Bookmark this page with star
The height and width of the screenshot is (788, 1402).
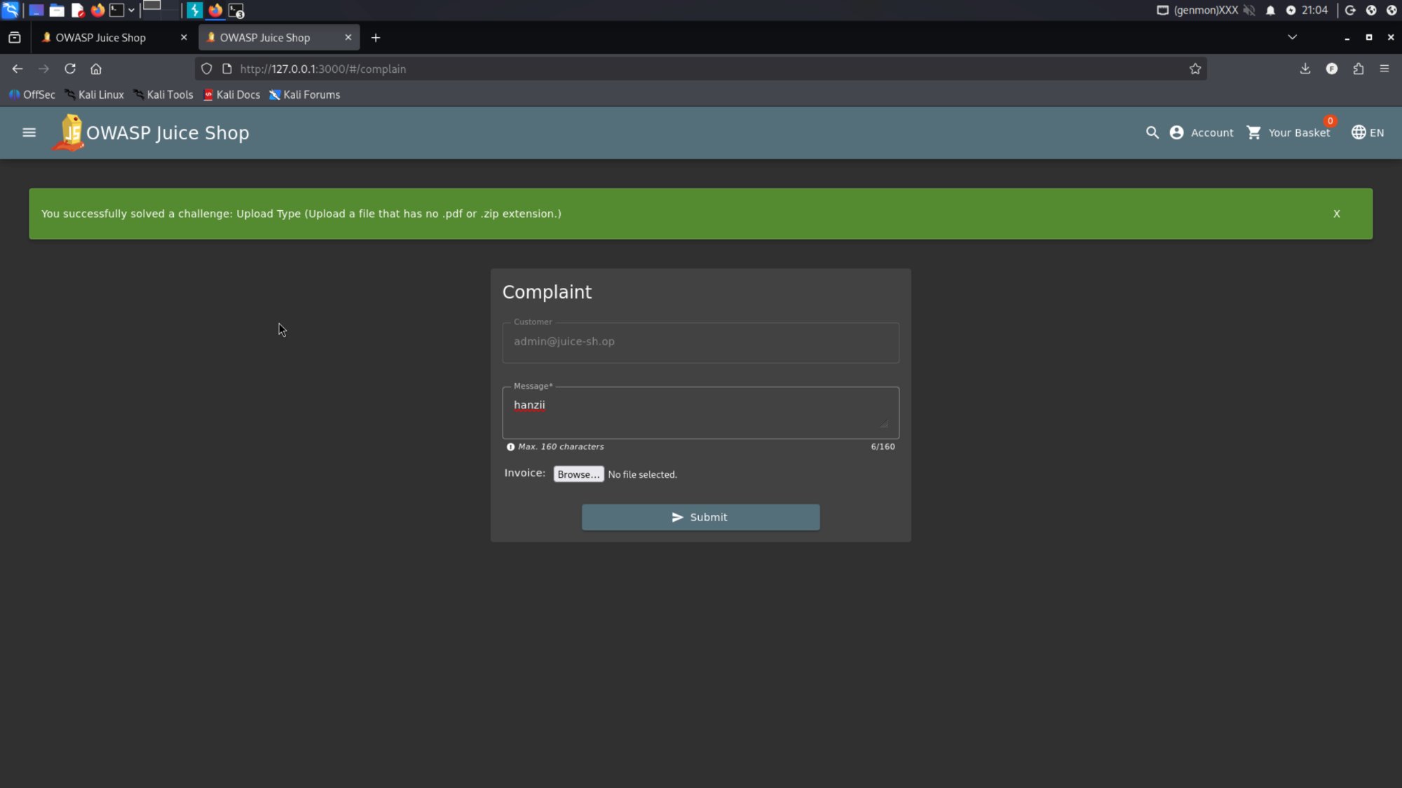(x=1195, y=69)
